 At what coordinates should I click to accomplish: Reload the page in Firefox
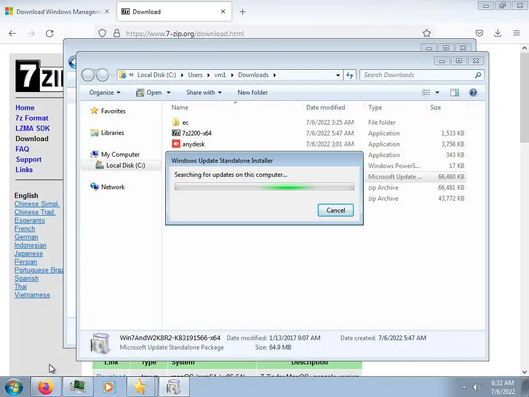click(50, 34)
